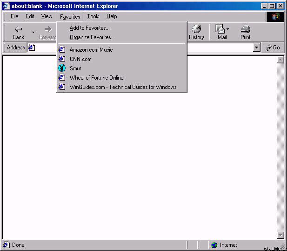Click the Windows logo throbber icon
287x251 pixels.
[x=275, y=17]
